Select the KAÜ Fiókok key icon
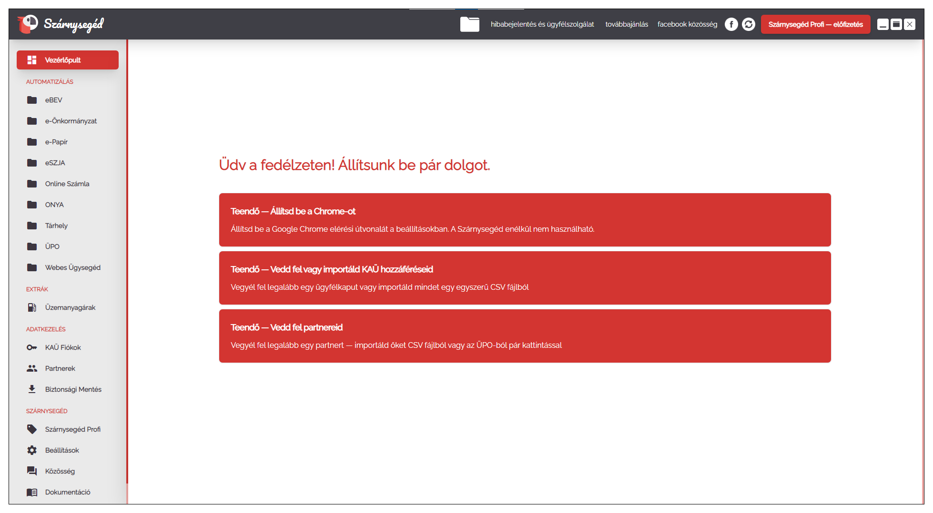Image resolution: width=933 pixels, height=513 pixels. coord(32,347)
